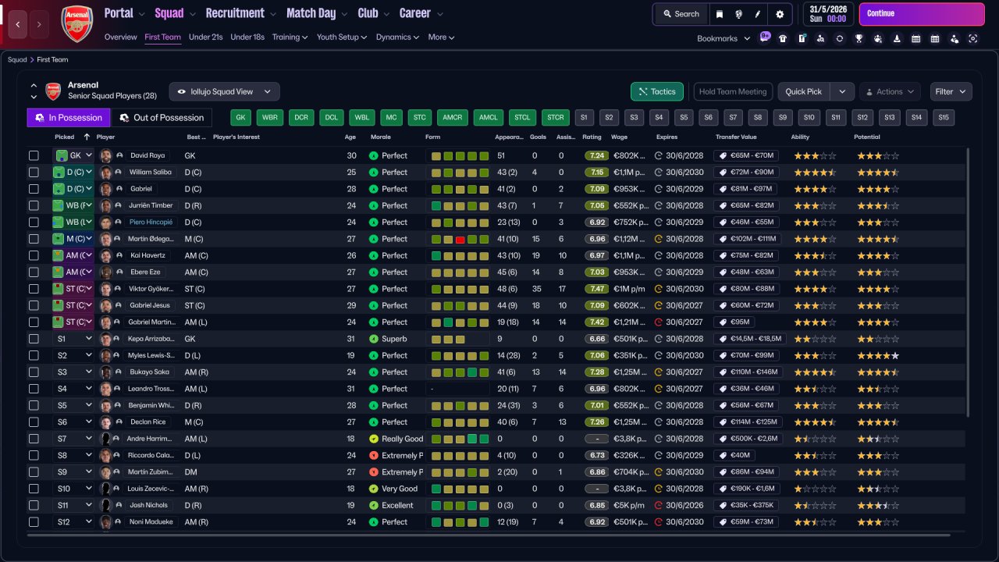Open settings gear icon in top bar
Viewport: 999px width, 562px height.
pos(780,14)
